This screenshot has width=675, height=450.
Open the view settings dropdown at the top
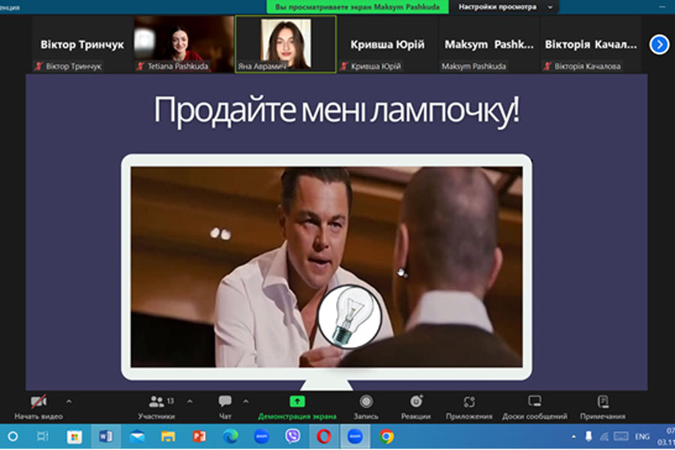coord(504,7)
